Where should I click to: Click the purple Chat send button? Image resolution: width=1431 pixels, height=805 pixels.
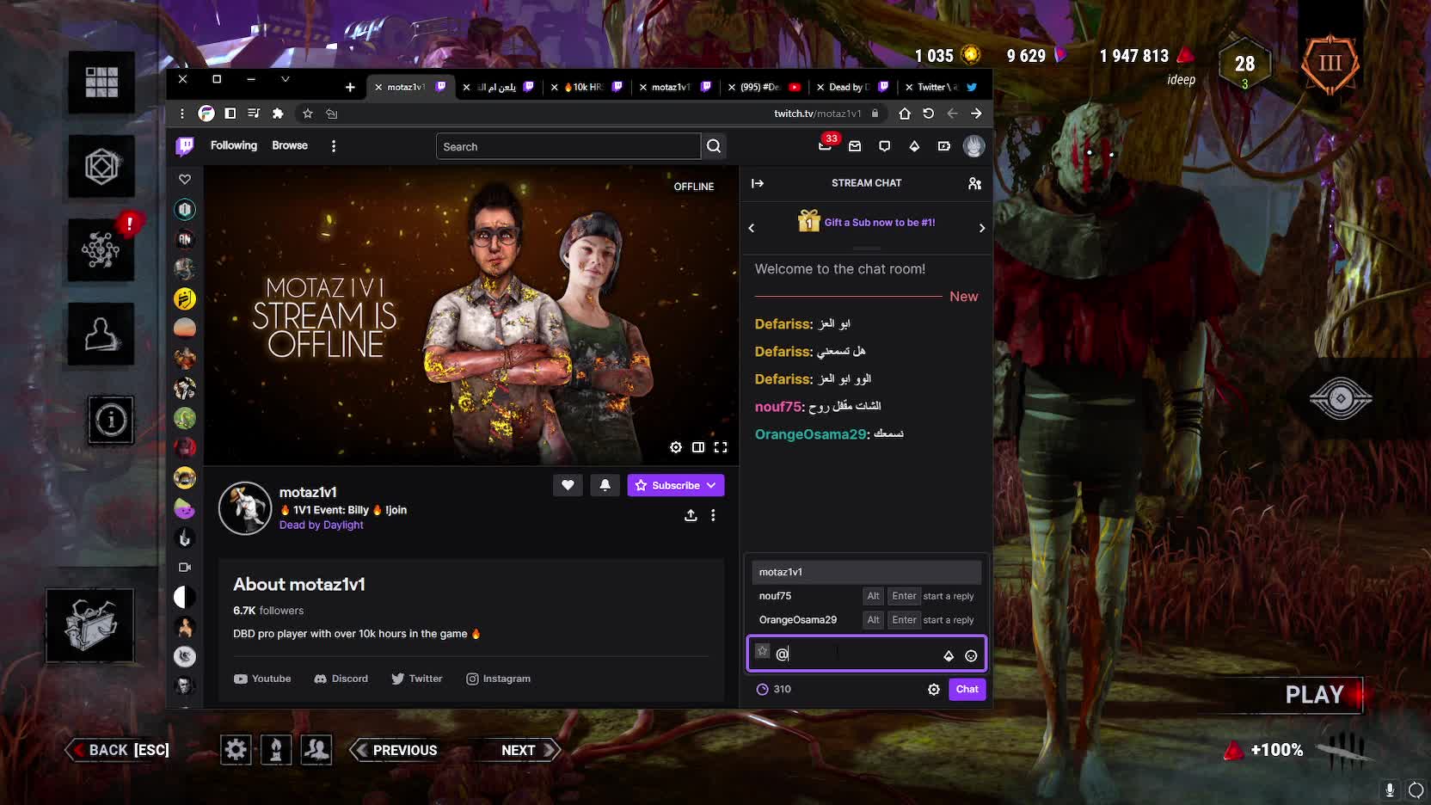(967, 689)
